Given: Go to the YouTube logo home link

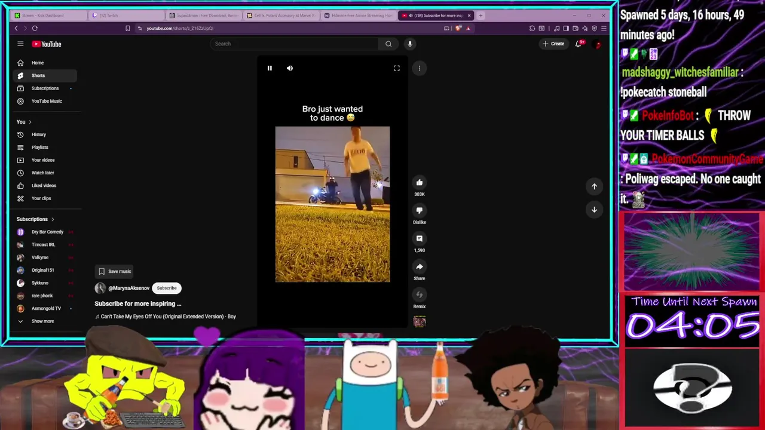Looking at the screenshot, I should (x=47, y=44).
